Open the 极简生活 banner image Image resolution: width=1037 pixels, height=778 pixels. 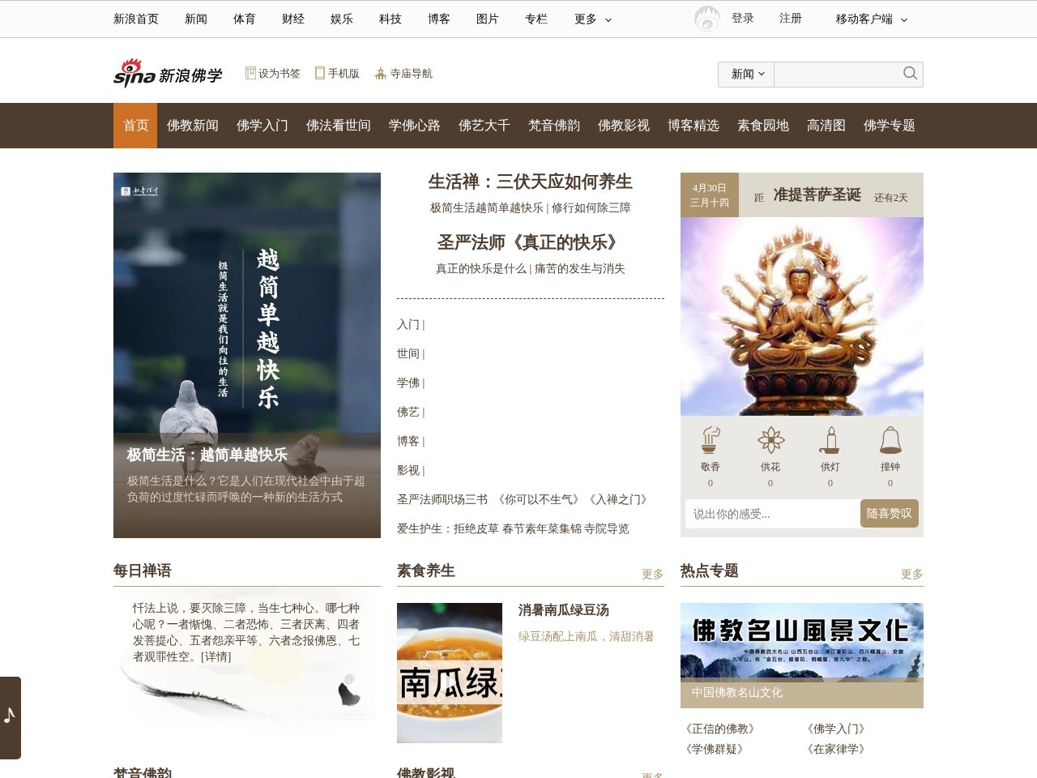coord(247,355)
